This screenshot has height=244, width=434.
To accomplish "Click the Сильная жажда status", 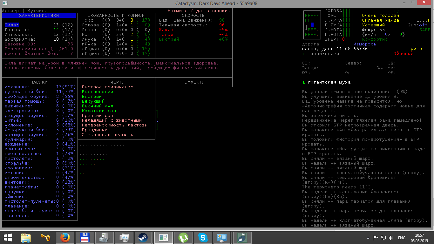I will pos(380,20).
